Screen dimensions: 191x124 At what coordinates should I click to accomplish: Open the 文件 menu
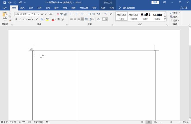(x=5, y=8)
